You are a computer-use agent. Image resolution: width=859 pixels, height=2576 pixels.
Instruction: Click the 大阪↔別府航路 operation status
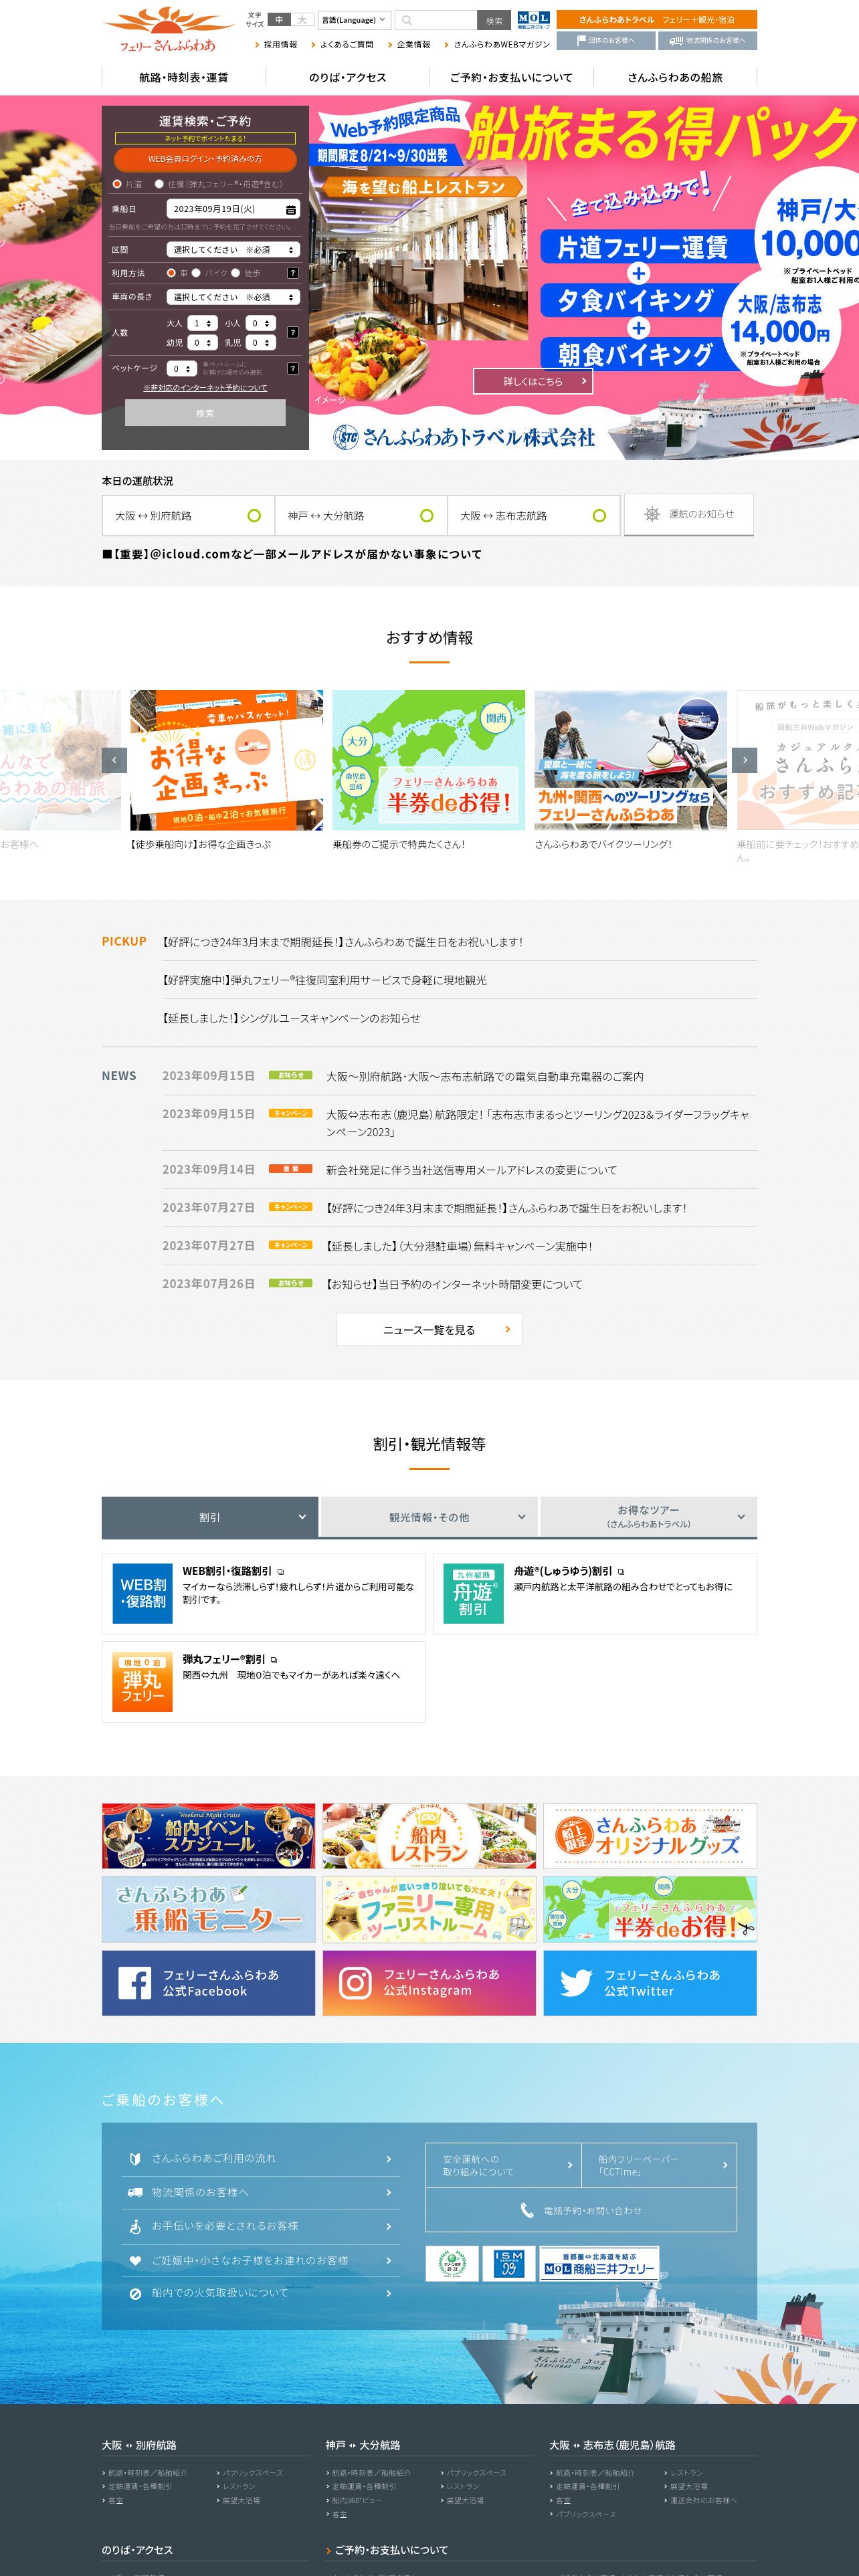(x=188, y=516)
